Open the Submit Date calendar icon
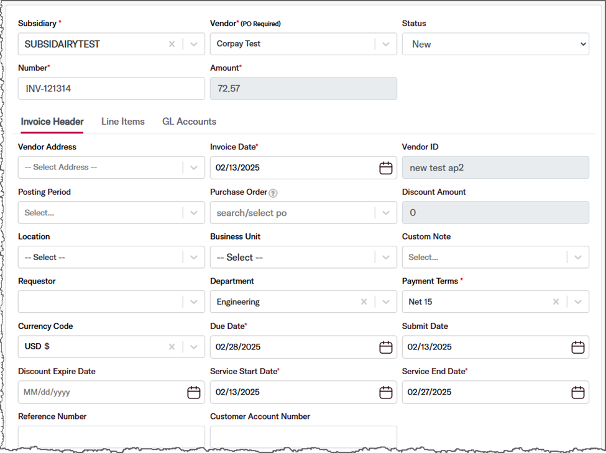This screenshot has width=606, height=453. [577, 347]
